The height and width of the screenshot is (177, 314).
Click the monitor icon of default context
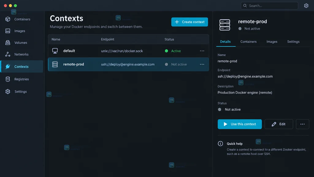55,51
